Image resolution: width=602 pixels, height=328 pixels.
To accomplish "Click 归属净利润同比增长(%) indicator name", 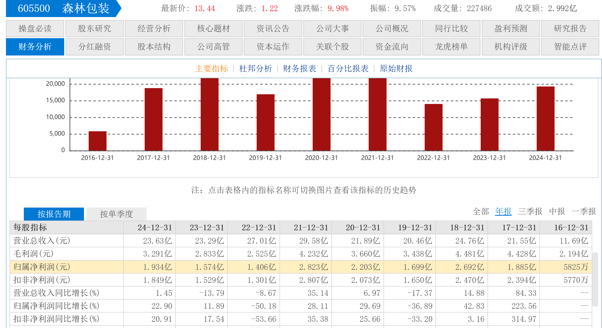I will (x=56, y=306).
